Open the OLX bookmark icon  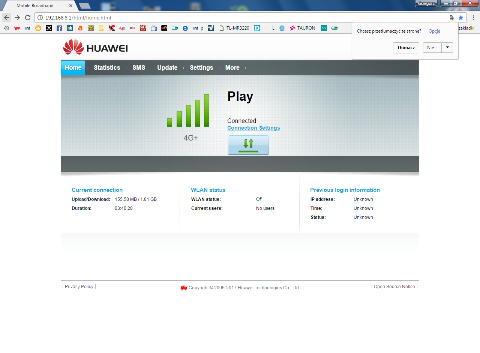[x=132, y=28]
